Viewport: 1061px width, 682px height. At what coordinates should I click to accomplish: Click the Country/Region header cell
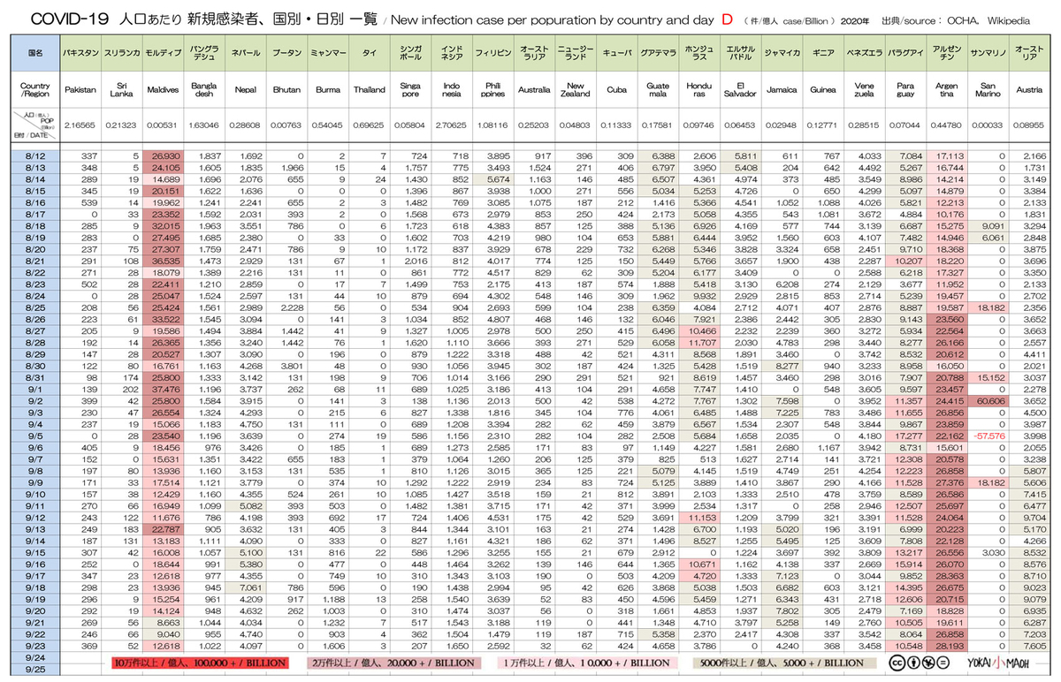coord(36,90)
